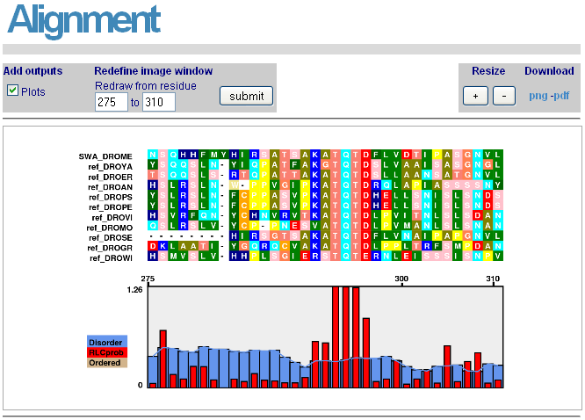Click the Disorder legend swatch
585x420 pixels.
pos(107,342)
